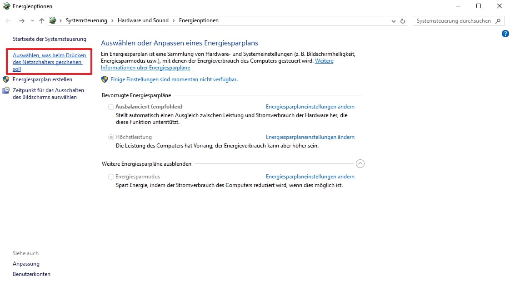The height and width of the screenshot is (286, 510).
Task: Click breadcrumb arrow before Systemsteuerung
Action: coord(60,20)
